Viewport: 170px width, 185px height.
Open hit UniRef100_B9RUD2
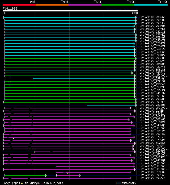152,20
